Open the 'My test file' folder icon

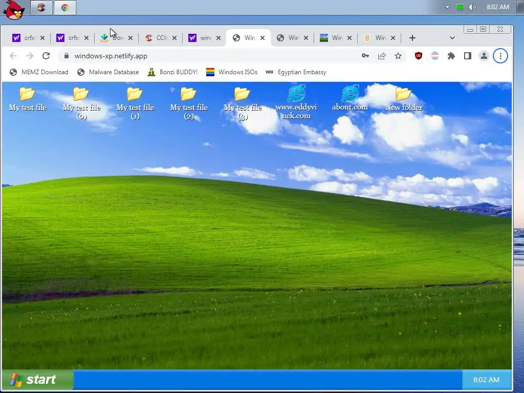(28, 99)
